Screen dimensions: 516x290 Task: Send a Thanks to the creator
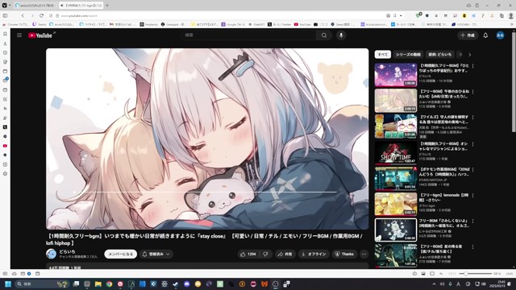point(344,255)
